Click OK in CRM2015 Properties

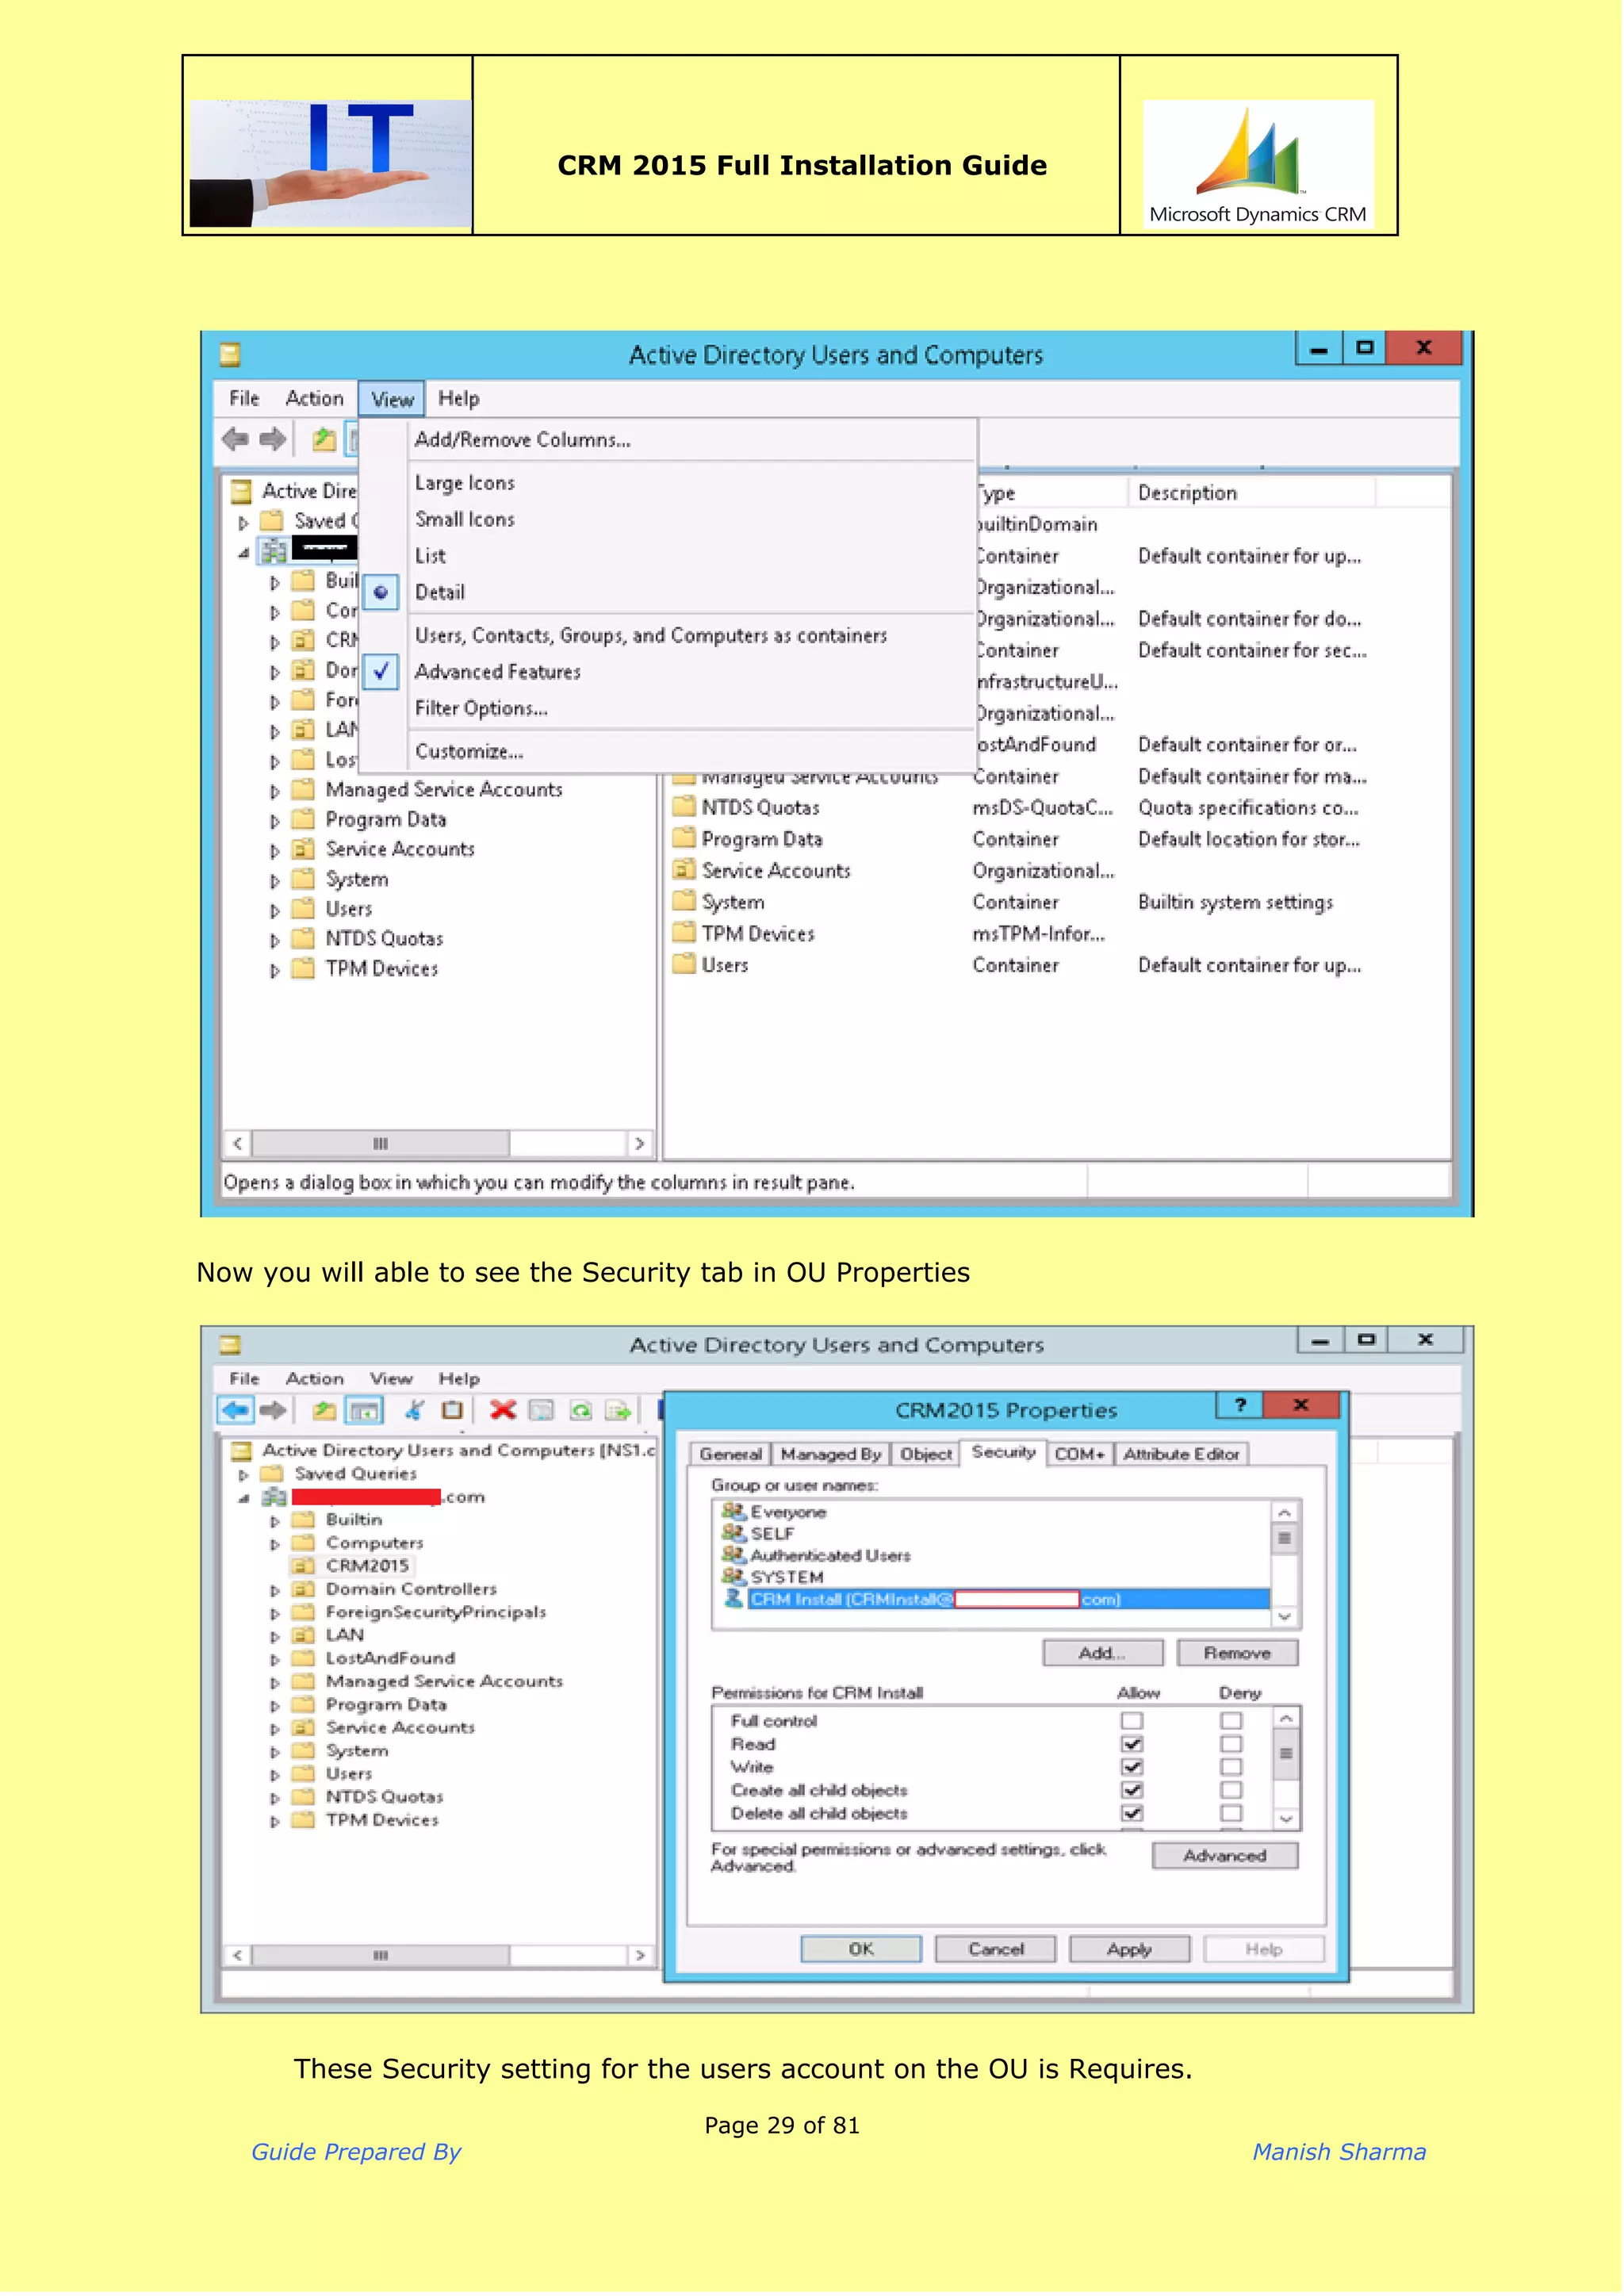(861, 1949)
